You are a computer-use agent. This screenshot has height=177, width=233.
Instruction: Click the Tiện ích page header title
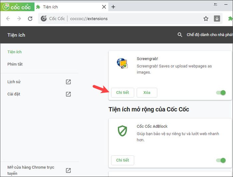click(16, 35)
